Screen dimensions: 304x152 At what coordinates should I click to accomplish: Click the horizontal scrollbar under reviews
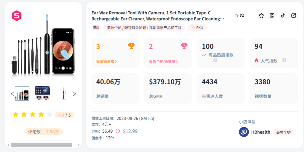point(41,145)
